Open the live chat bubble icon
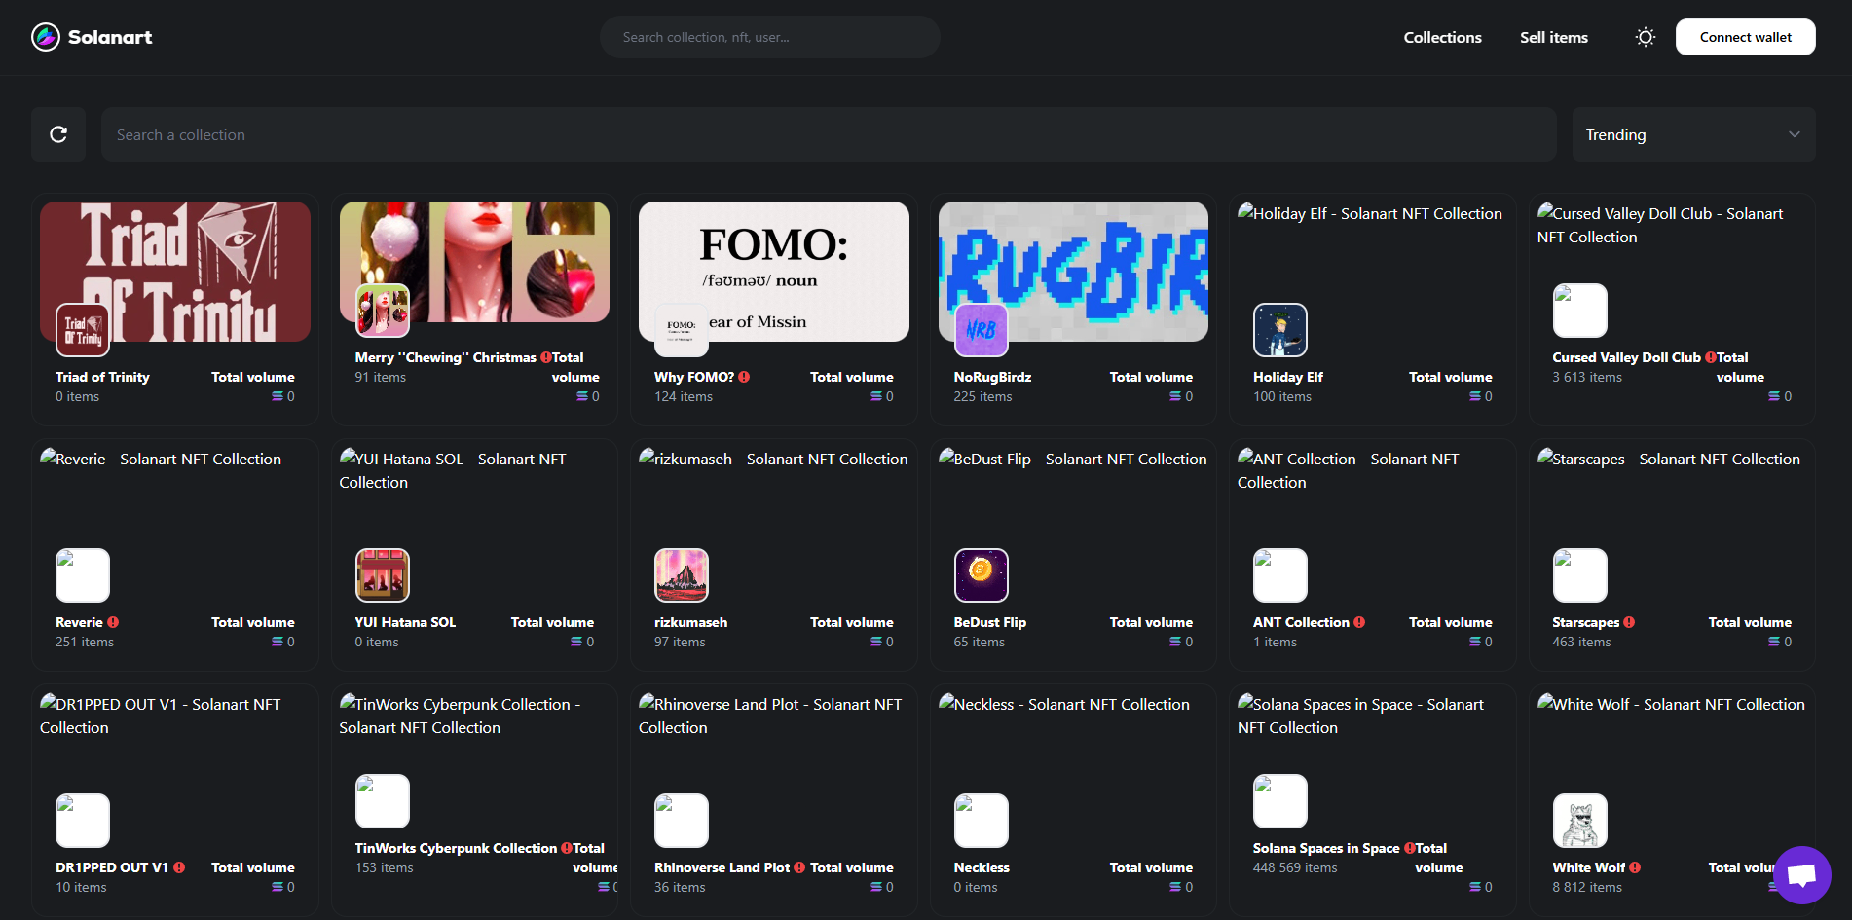 tap(1801, 874)
